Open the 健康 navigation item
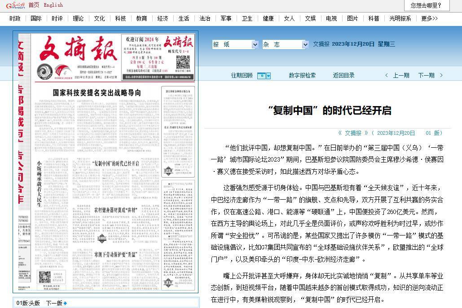The image size is (462, 308). pos(268,18)
